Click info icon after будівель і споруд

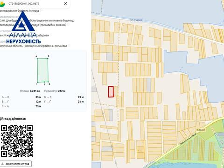click(x=41, y=10)
